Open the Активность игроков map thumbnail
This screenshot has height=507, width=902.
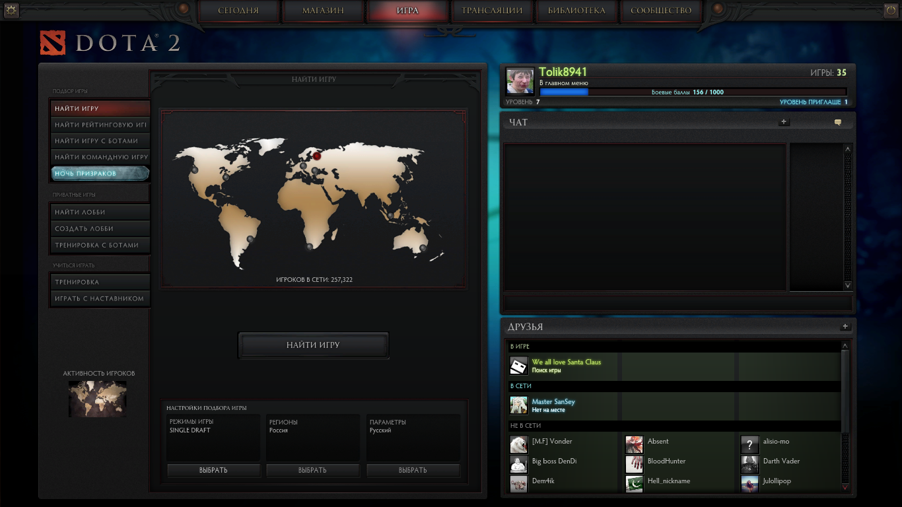point(98,399)
